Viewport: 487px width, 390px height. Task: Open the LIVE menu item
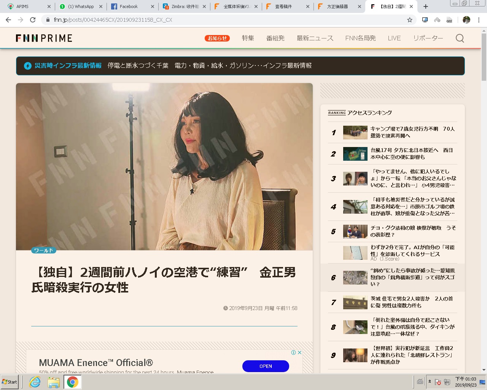[394, 38]
